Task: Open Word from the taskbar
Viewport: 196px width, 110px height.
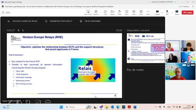Action: click(x=135, y=107)
